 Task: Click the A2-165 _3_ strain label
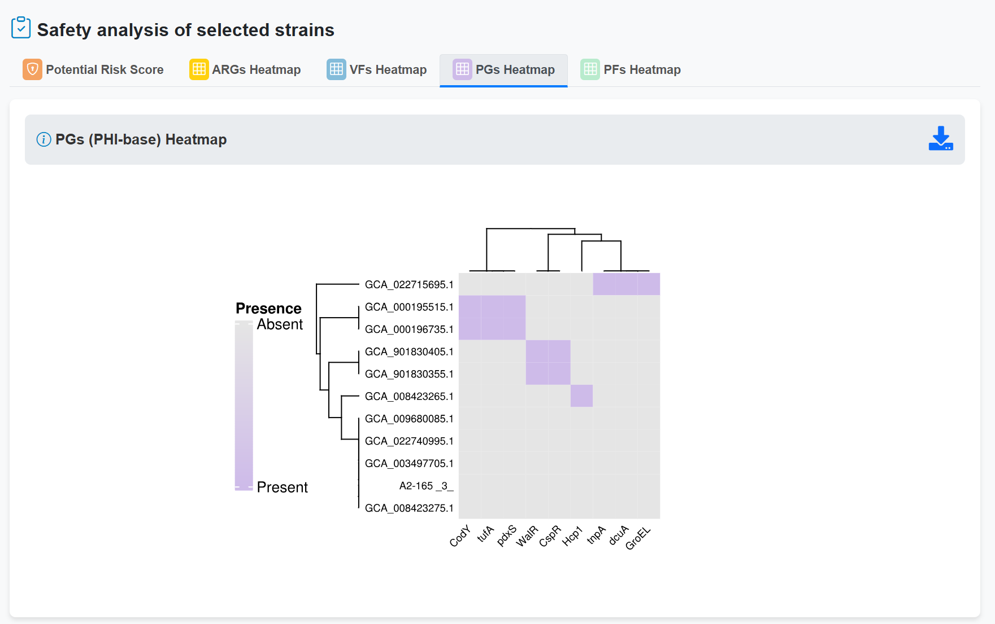[425, 486]
